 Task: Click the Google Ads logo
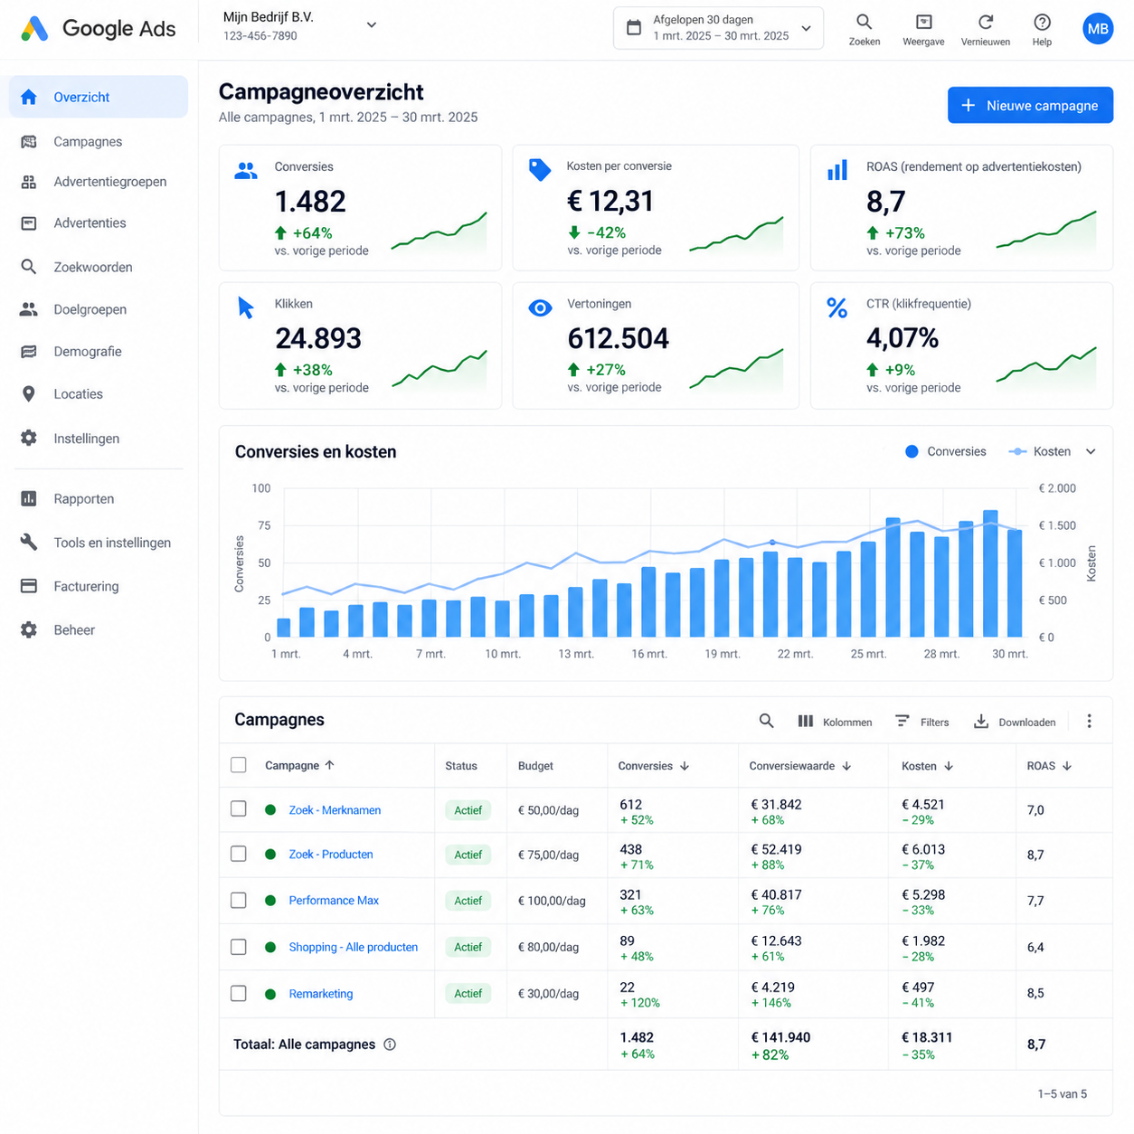click(98, 29)
